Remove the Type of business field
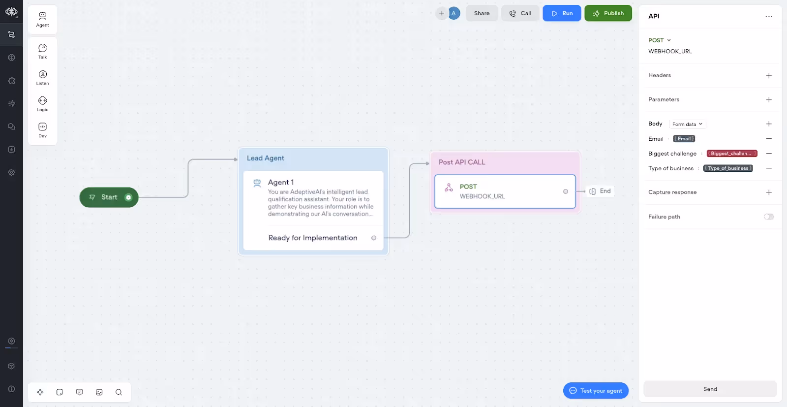Image resolution: width=787 pixels, height=407 pixels. pos(769,168)
